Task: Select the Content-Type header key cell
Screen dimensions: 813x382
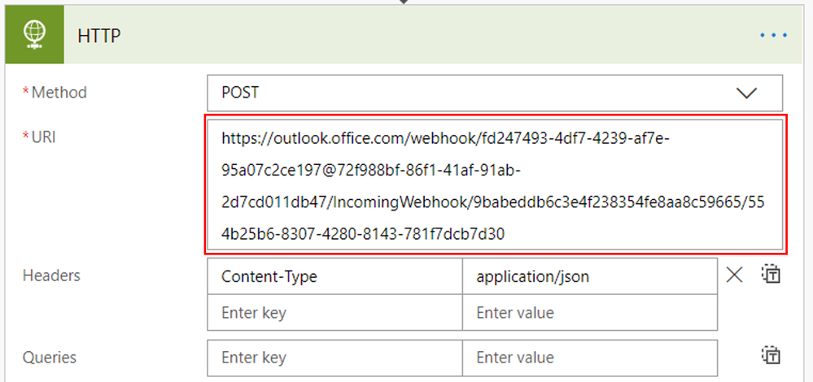Action: tap(335, 276)
